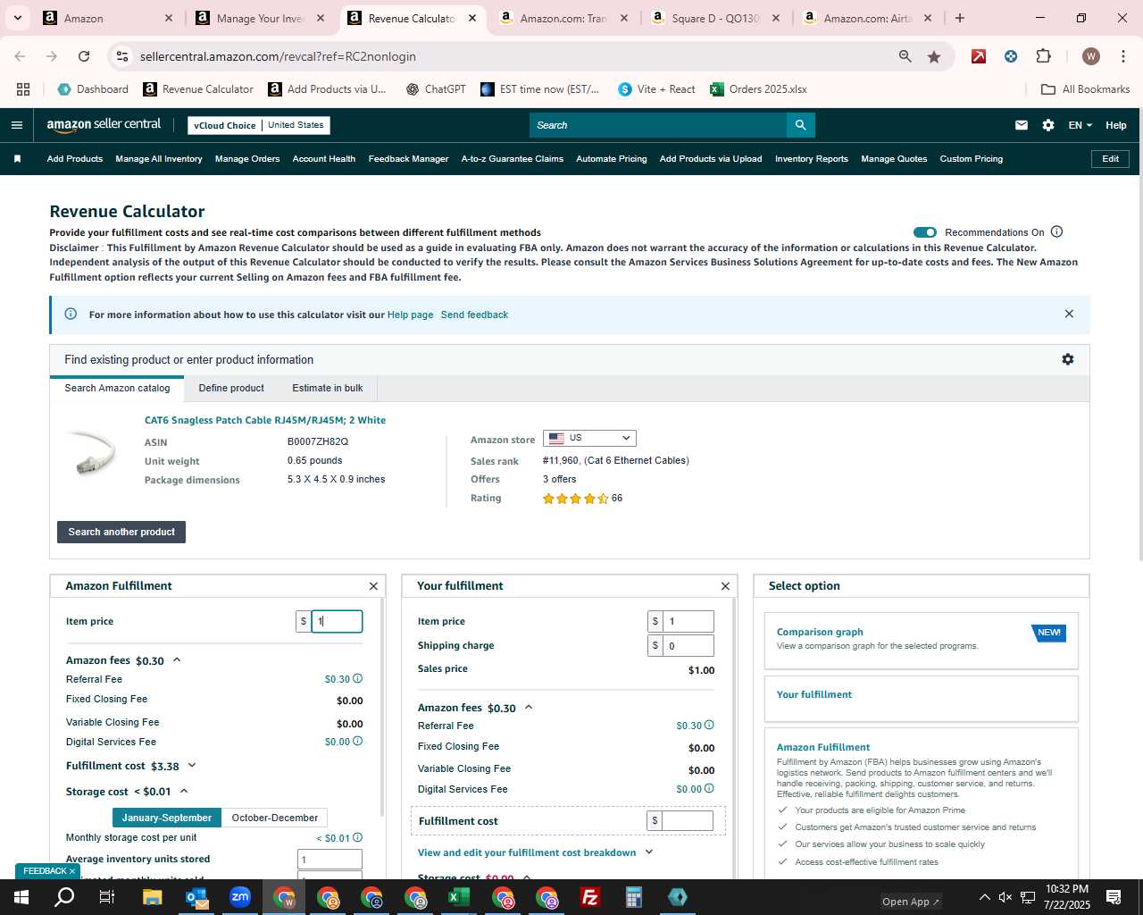
Task: Close the Your fulfillment panel
Action: click(725, 586)
